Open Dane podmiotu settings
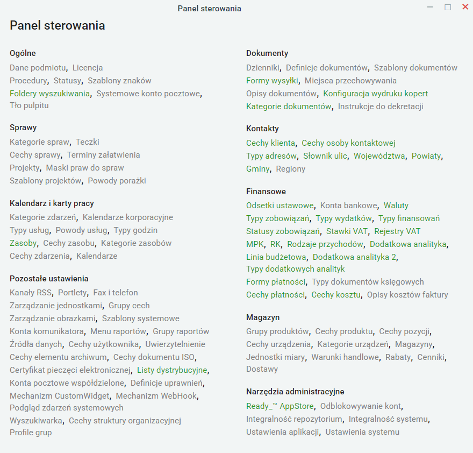The height and width of the screenshot is (453, 473). [x=38, y=68]
